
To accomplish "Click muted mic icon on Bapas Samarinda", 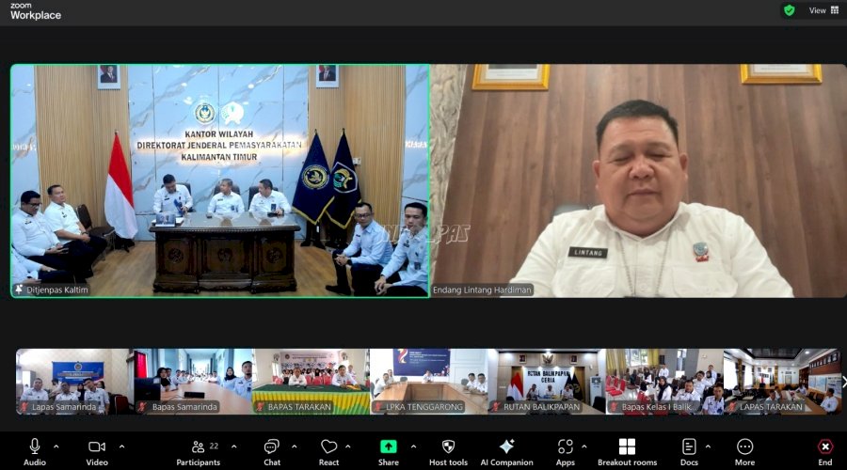I will click(142, 407).
